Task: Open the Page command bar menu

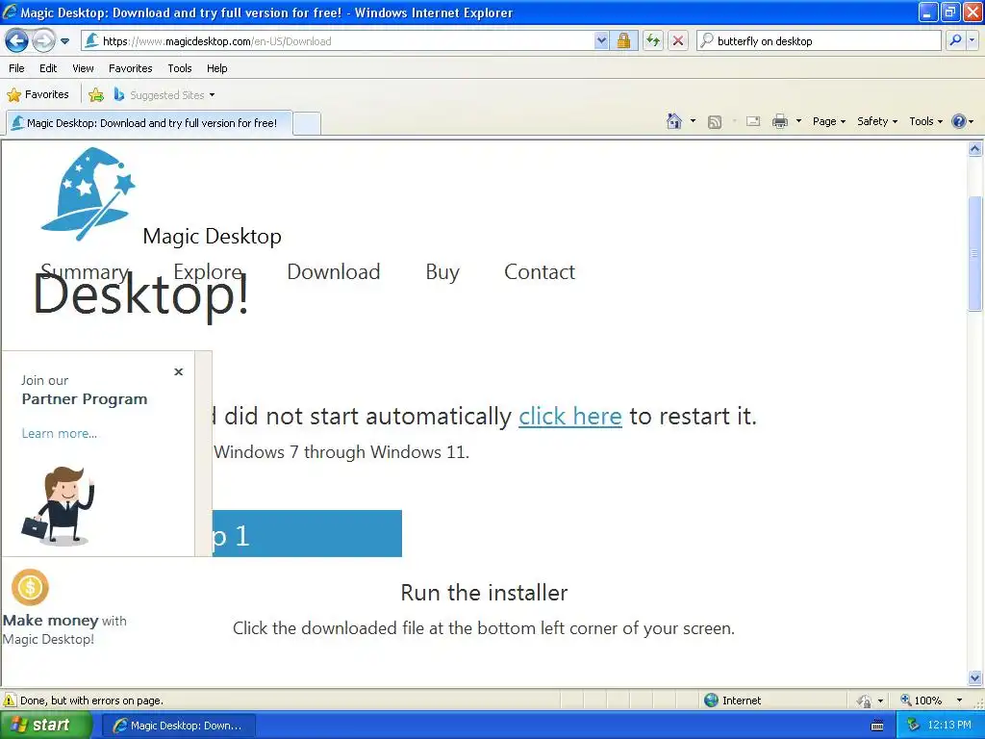Action: pos(828,121)
